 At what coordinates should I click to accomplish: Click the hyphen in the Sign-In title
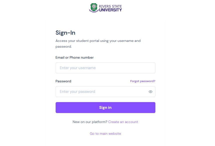[69, 33]
